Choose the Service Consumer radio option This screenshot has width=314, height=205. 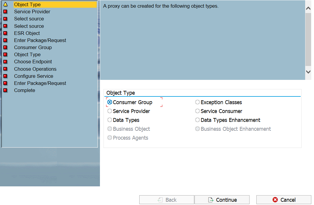(x=198, y=111)
